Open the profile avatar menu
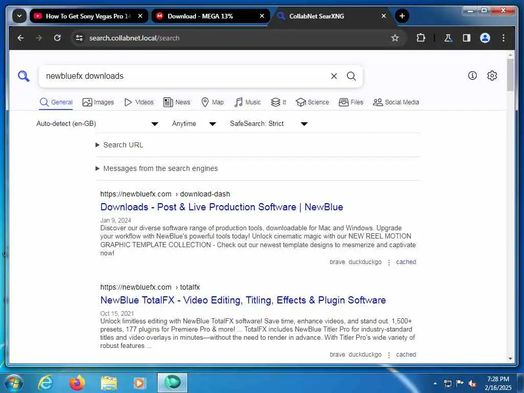This screenshot has height=393, width=524. 485,38
